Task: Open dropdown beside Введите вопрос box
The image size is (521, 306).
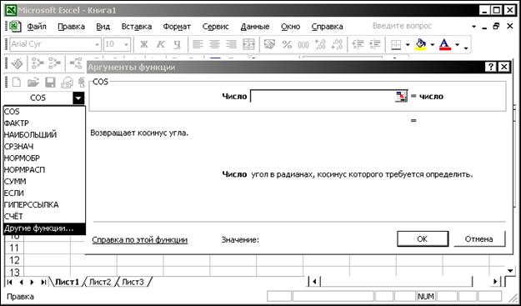Action: click(473, 26)
